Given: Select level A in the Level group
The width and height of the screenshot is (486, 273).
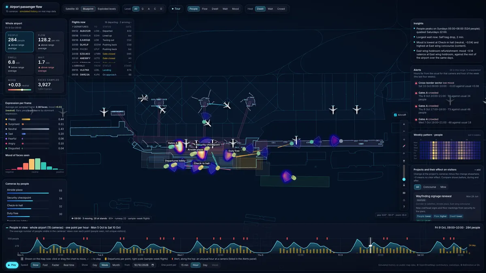Looking at the screenshot, I should (x=149, y=8).
